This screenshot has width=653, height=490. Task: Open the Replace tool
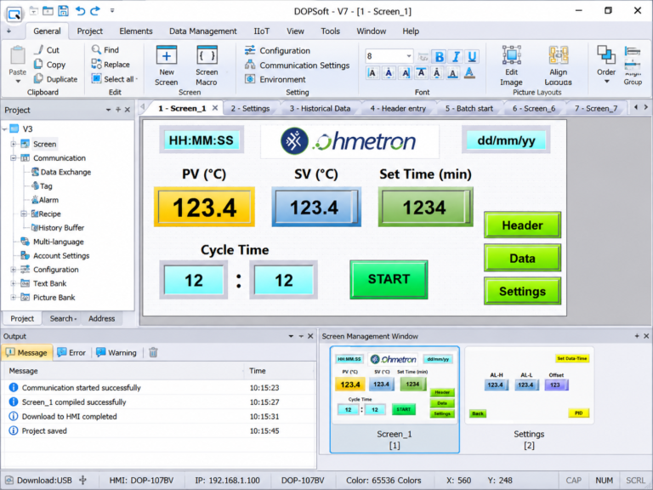[111, 65]
